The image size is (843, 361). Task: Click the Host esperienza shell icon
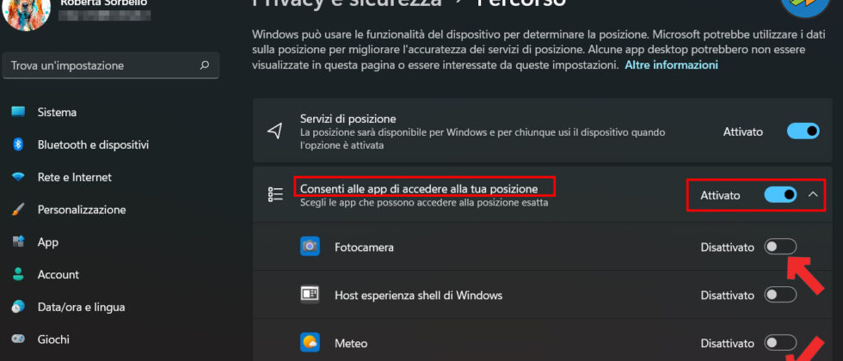310,295
